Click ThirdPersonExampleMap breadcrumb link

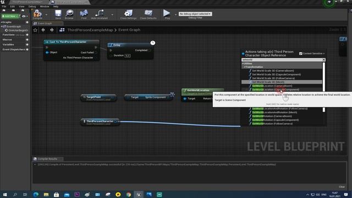(x=90, y=30)
